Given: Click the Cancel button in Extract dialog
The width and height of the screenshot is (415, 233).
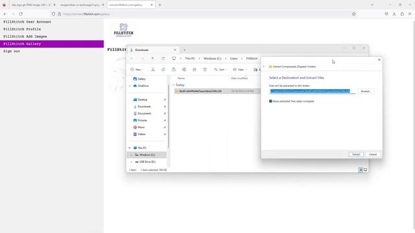Looking at the screenshot, I should [373, 154].
